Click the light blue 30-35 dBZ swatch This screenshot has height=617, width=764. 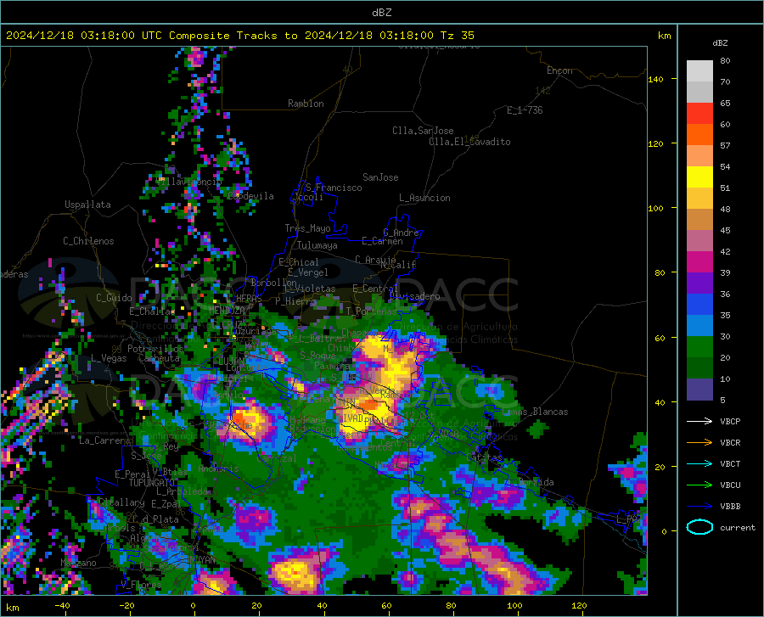coord(699,326)
